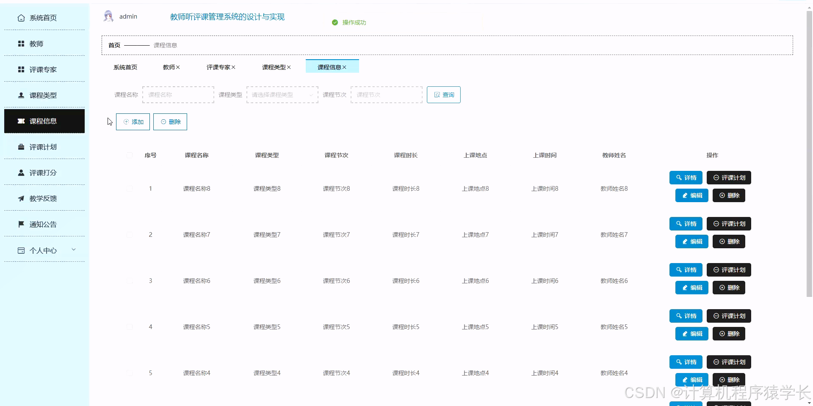Click the 查询 search button
The width and height of the screenshot is (813, 406).
(443, 95)
